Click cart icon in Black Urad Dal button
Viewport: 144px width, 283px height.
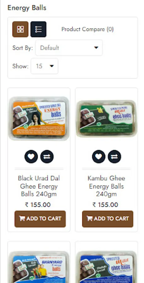22,219
